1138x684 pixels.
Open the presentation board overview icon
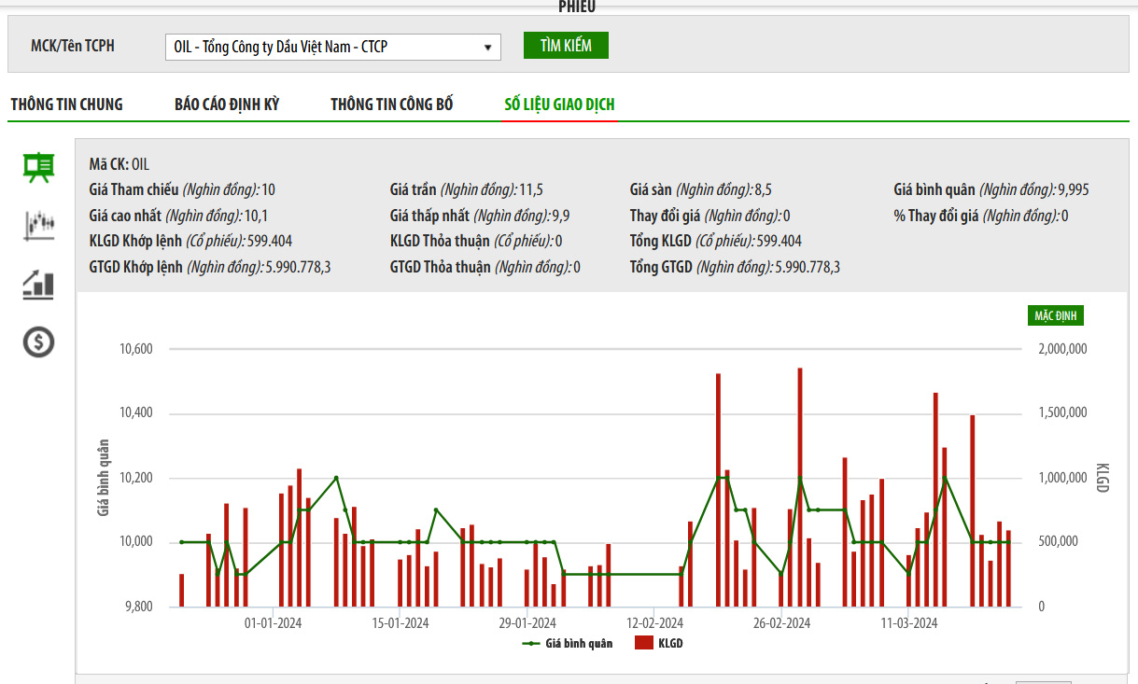(38, 167)
